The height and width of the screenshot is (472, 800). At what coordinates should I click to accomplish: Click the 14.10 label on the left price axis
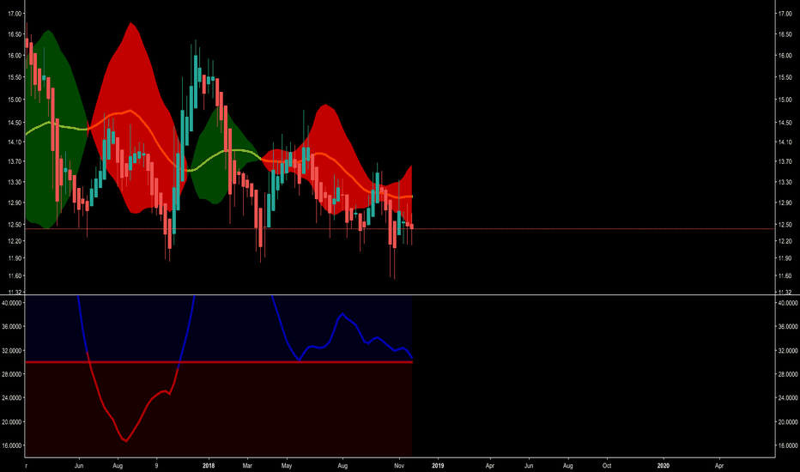(x=15, y=142)
